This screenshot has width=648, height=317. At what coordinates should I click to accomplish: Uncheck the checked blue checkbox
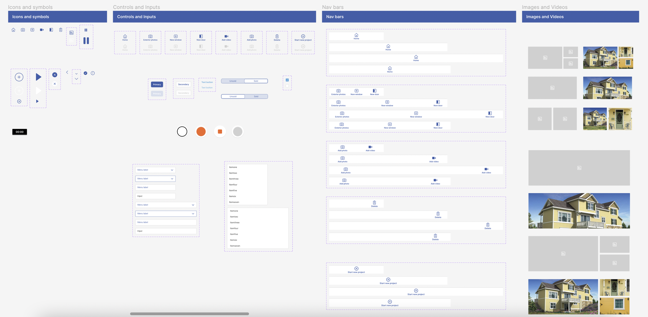tap(287, 80)
